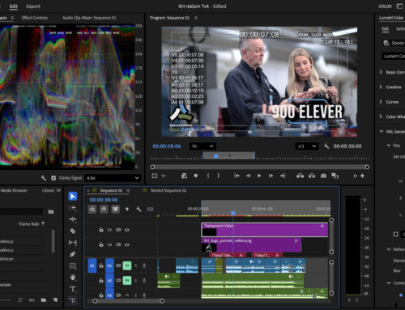Viewport: 405px width, 310px height.
Task: Open Lumetri Scopes settings wrench
Action: pyautogui.click(x=43, y=178)
